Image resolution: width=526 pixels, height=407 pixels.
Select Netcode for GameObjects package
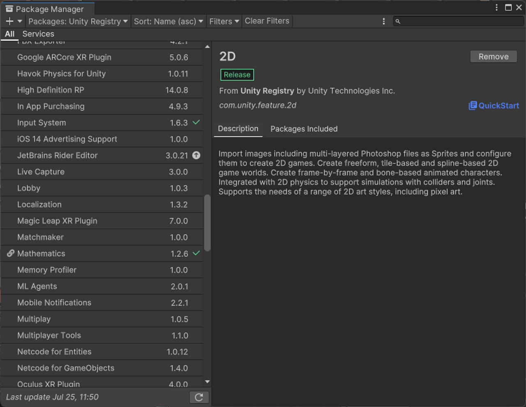[102, 368]
